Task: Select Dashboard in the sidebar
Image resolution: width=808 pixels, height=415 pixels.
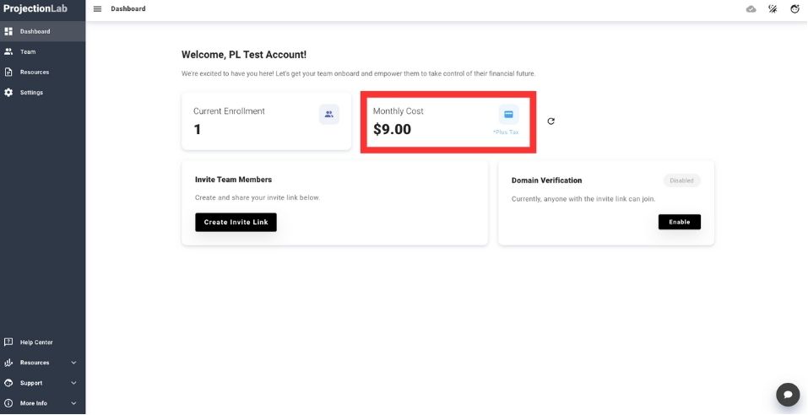Action: pyautogui.click(x=35, y=31)
